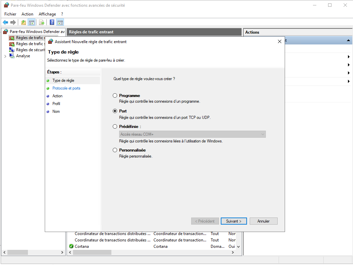Click the Nom step in Étapes list

(56, 111)
